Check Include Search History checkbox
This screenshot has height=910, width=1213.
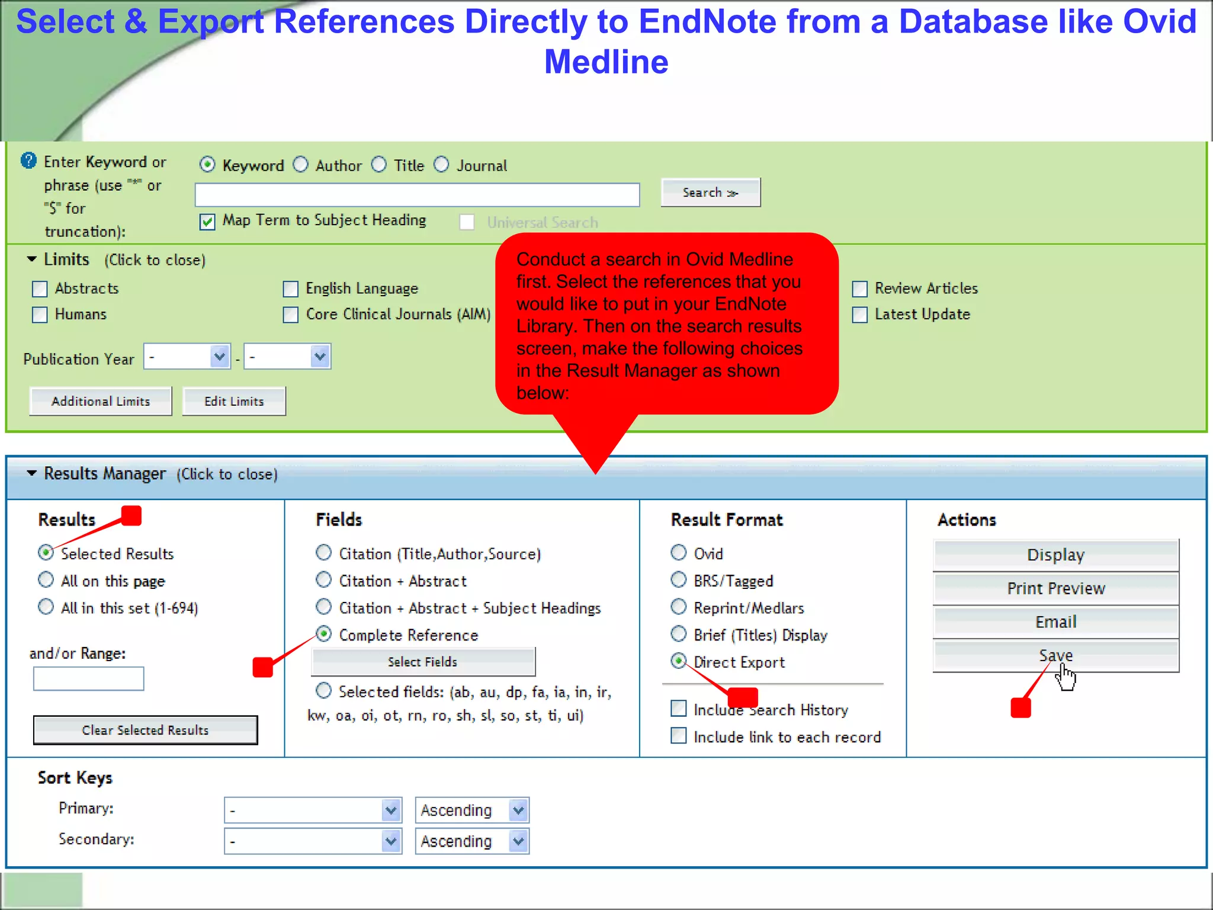tap(679, 708)
